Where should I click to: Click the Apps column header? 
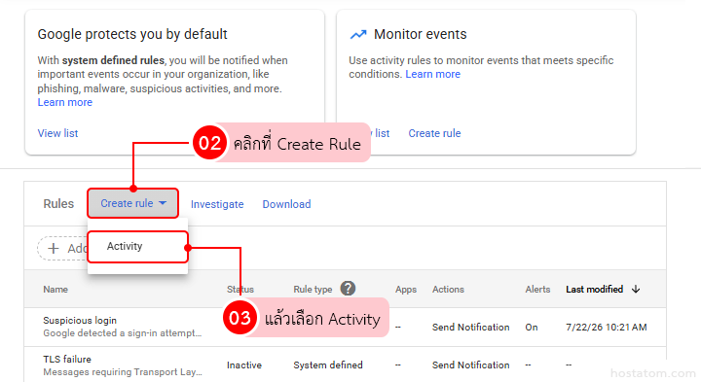406,290
